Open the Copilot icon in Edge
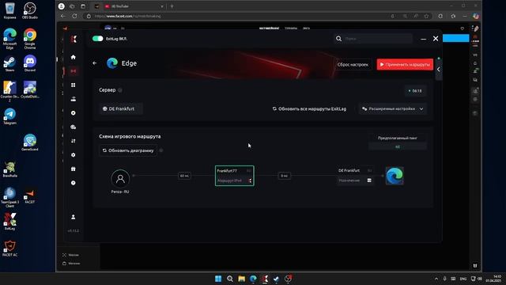Image resolution: width=506 pixels, height=285 pixels. (x=476, y=16)
